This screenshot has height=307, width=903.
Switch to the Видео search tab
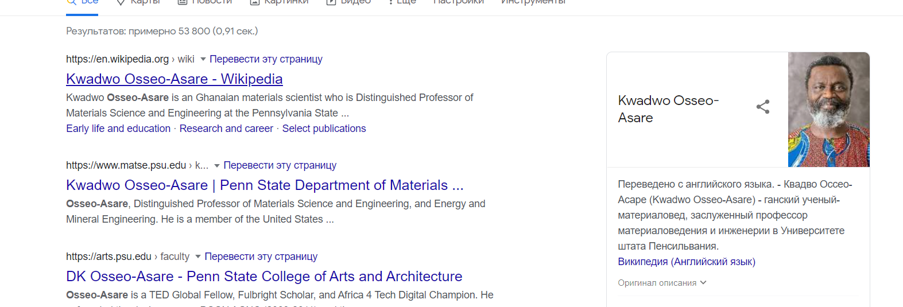[348, 2]
